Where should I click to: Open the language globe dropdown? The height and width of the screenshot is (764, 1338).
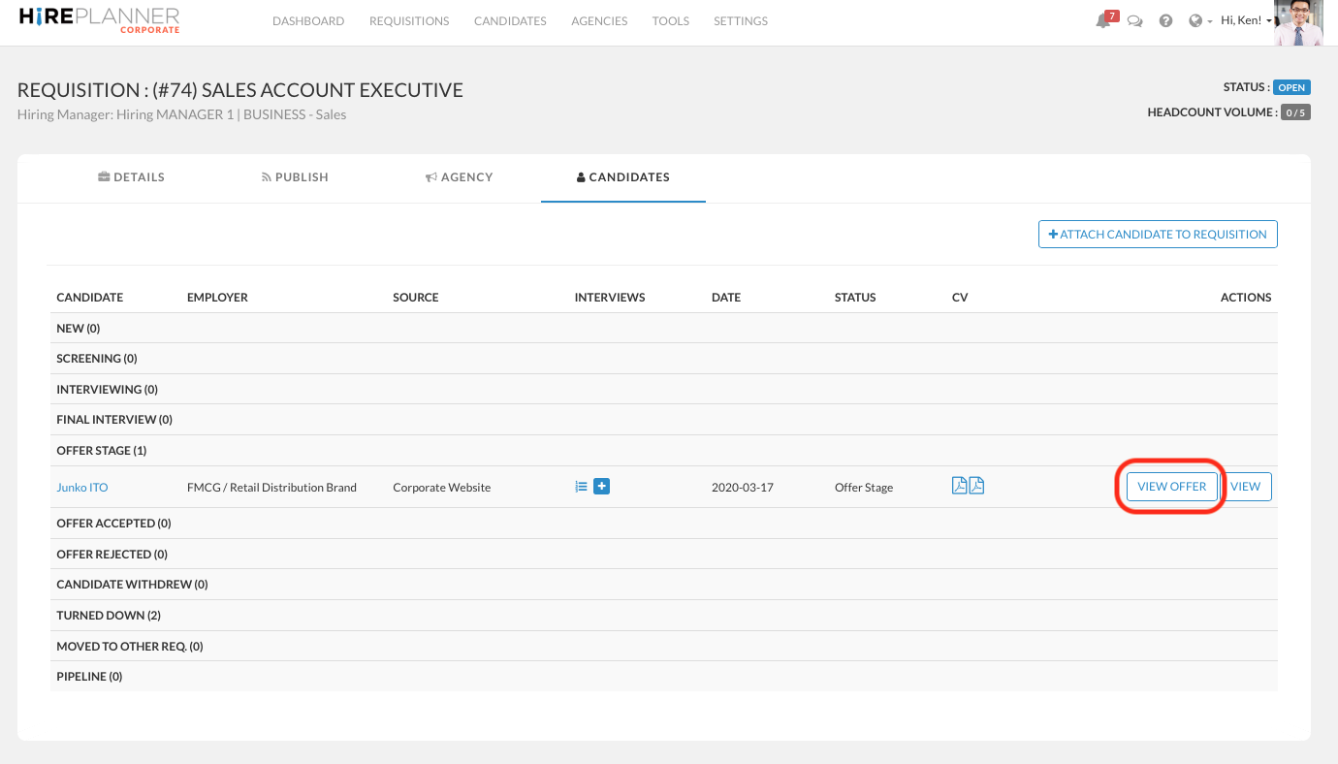click(1200, 21)
